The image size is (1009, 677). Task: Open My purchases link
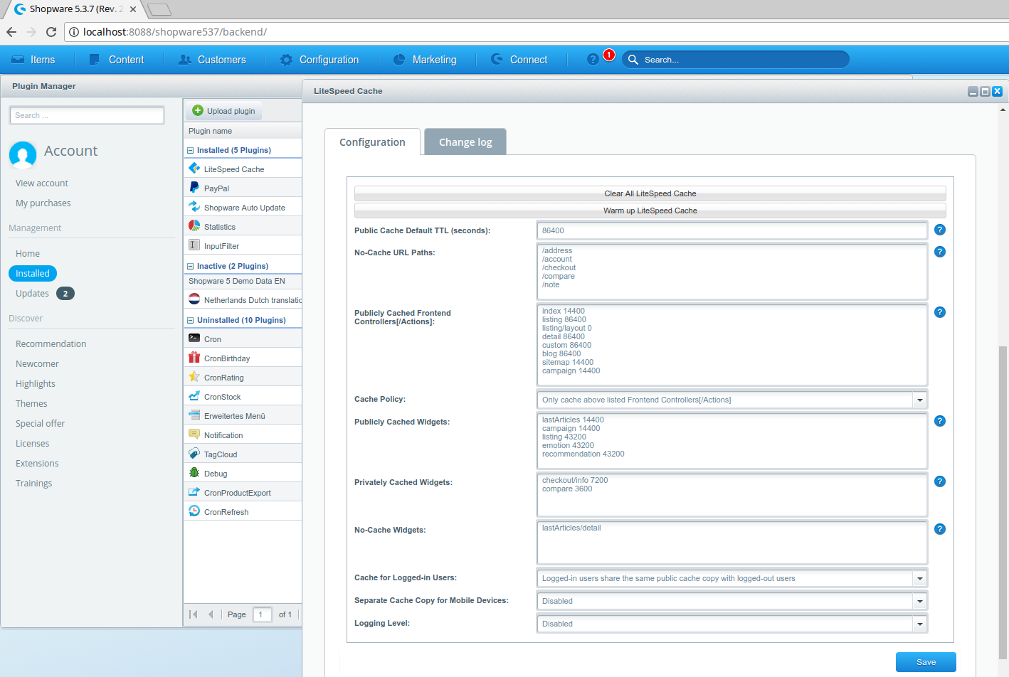pyautogui.click(x=43, y=203)
